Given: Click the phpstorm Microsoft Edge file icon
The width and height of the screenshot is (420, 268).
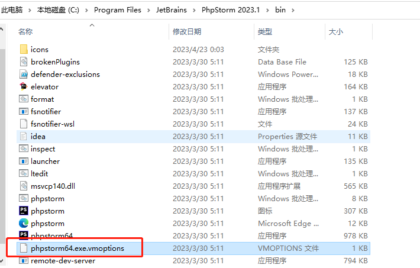Looking at the screenshot, I should [24, 224].
